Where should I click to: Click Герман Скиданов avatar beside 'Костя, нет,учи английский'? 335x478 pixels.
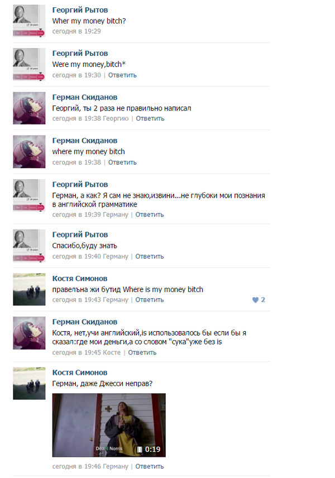[x=29, y=333]
